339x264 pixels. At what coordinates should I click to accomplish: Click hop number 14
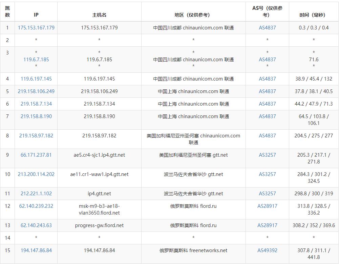coord(7,238)
